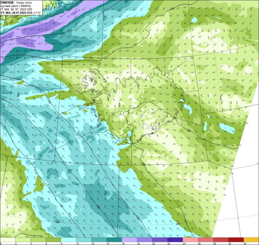Click the violet swatch between 20 and 22
259x245 pixels.
click(160, 240)
